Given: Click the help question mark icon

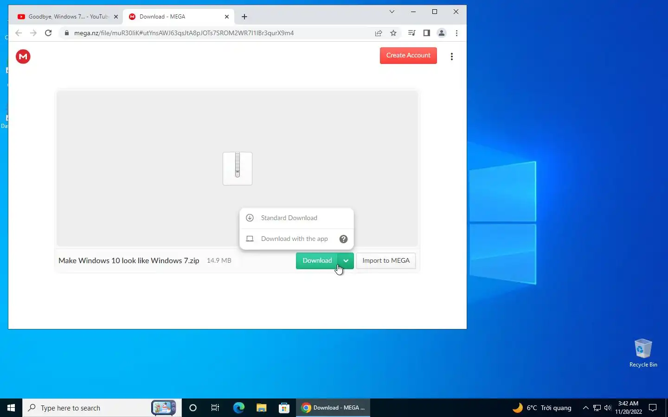Looking at the screenshot, I should pyautogui.click(x=343, y=239).
